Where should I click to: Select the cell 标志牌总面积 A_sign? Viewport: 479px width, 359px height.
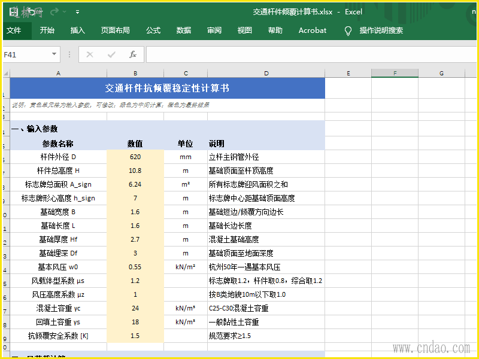coord(58,184)
